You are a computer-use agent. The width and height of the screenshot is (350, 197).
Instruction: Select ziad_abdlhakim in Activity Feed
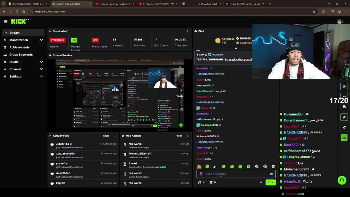click(x=66, y=154)
